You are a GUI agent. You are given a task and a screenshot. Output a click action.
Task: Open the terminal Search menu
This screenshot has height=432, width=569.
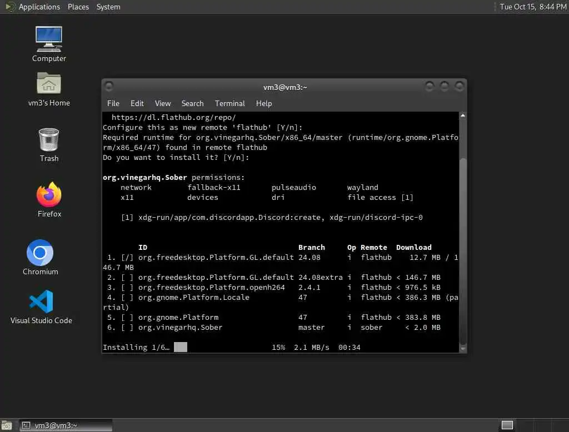[192, 103]
